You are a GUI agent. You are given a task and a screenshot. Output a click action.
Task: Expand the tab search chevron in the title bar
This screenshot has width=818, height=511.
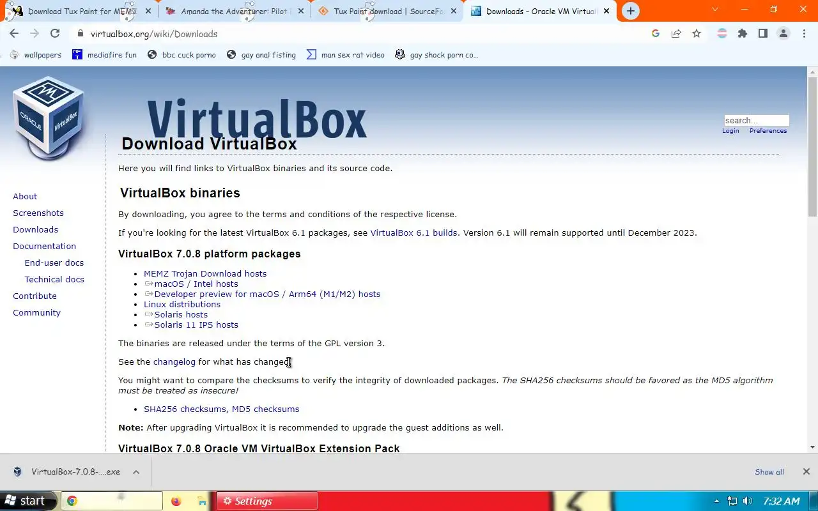click(x=715, y=10)
